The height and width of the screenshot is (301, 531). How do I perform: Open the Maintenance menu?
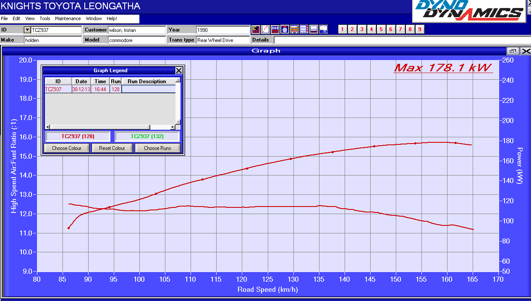click(68, 18)
